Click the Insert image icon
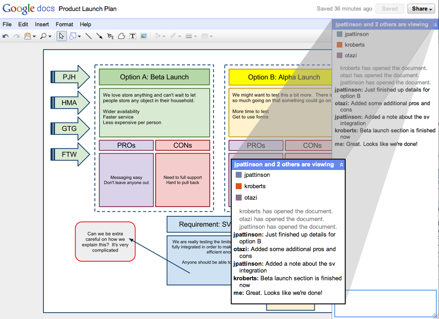439x319 pixels. [x=143, y=36]
